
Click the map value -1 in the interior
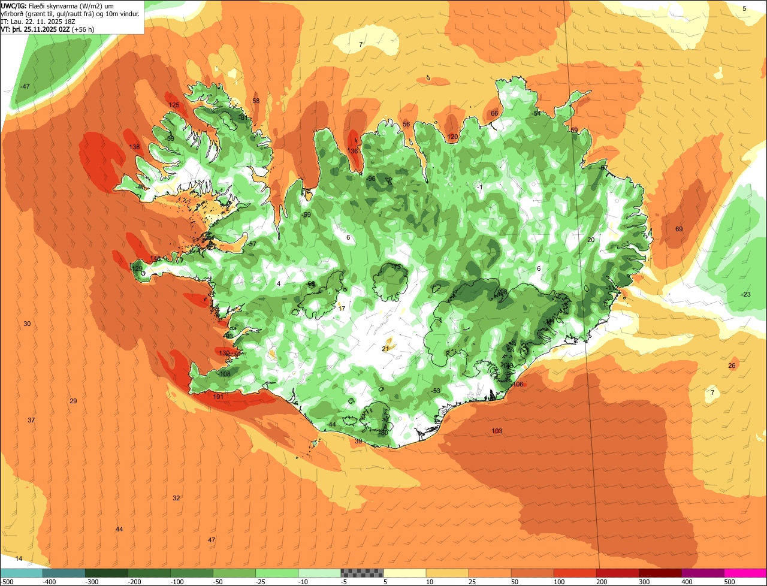pyautogui.click(x=479, y=188)
